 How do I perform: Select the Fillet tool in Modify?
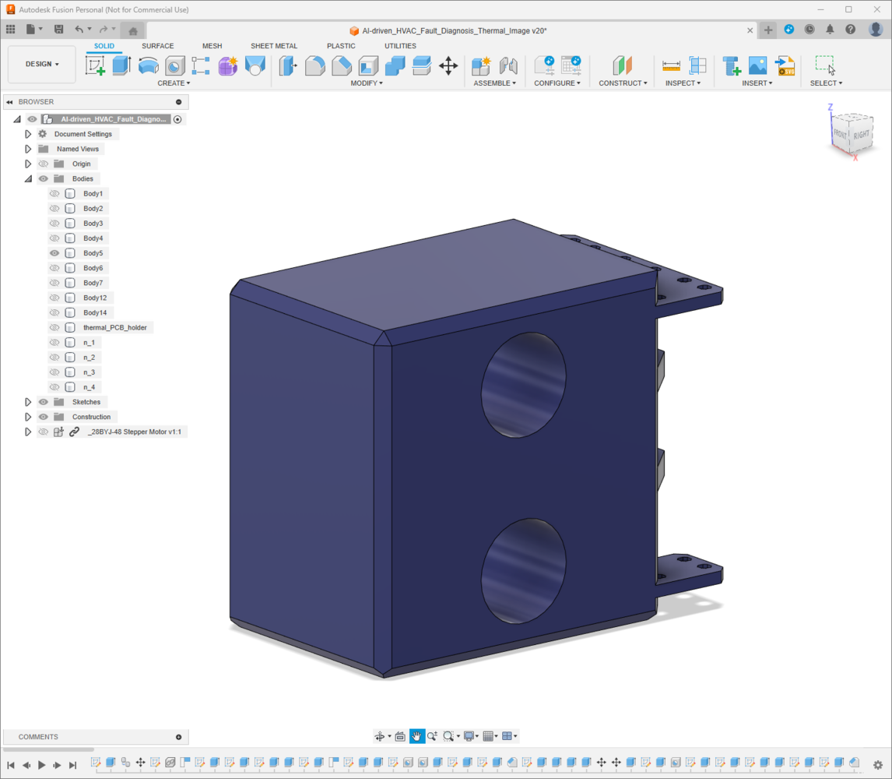315,66
